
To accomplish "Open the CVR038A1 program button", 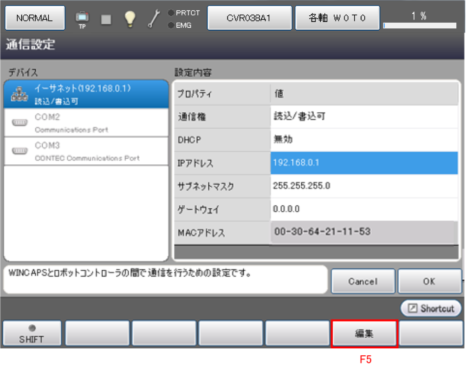I will coord(249,18).
